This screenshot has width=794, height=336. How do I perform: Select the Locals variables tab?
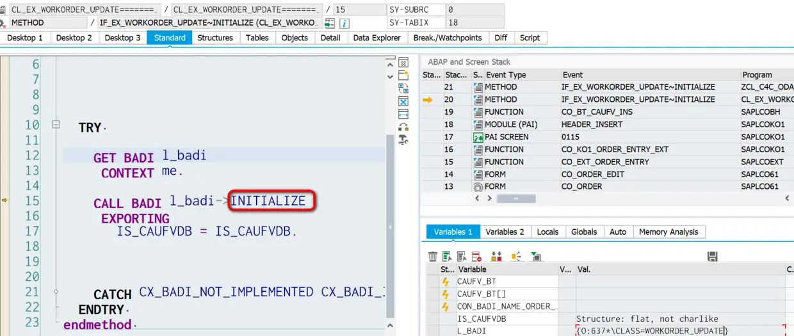tap(547, 232)
